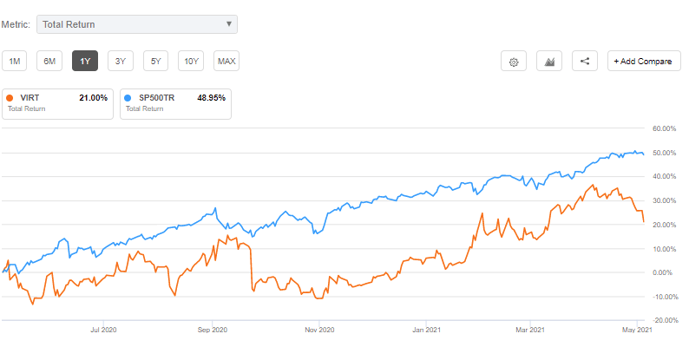The width and height of the screenshot is (689, 347).
Task: Click the Metric dropdown arrow
Action: [228, 24]
